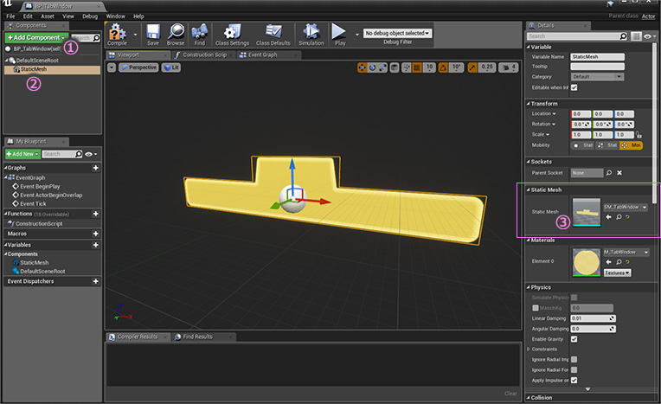
Task: Add new variable with Variables plus
Action: [96, 245]
